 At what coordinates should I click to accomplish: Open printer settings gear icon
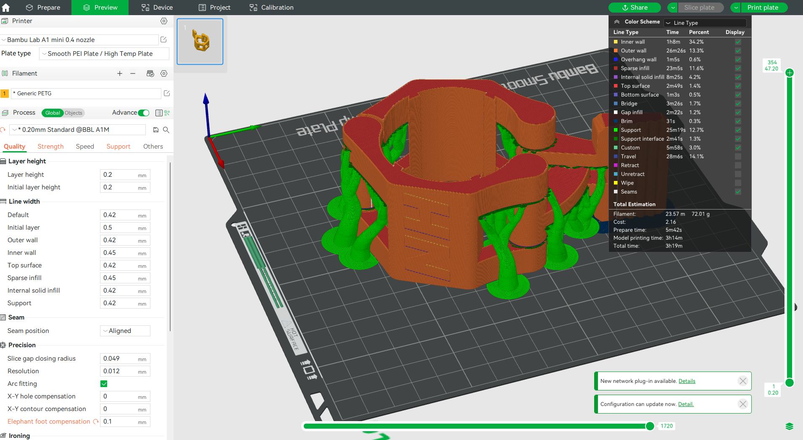[164, 21]
